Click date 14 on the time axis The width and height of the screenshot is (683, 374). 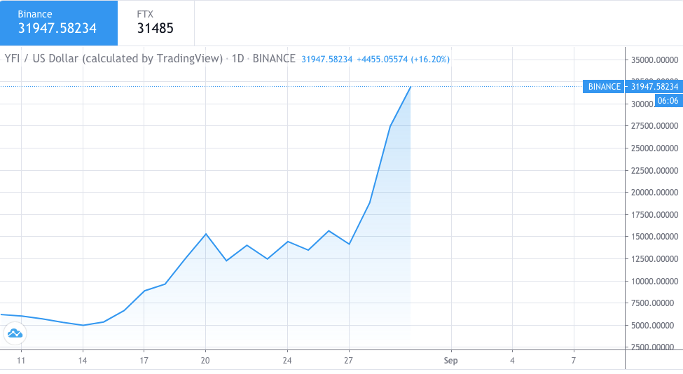tap(83, 360)
